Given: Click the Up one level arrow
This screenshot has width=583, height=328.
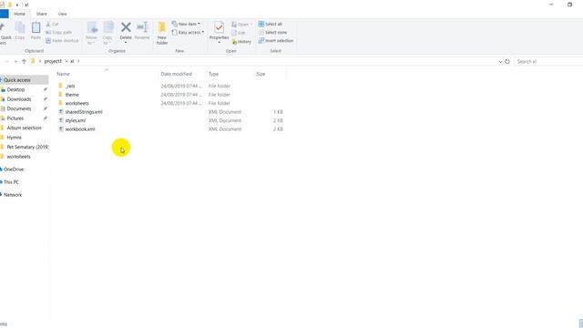Looking at the screenshot, I should pyautogui.click(x=24, y=61).
